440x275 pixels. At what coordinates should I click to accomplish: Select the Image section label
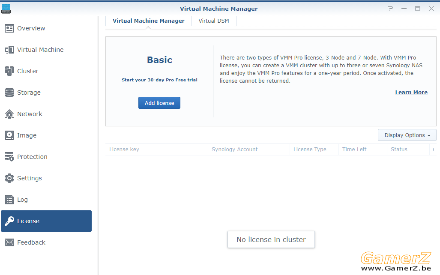click(x=27, y=135)
